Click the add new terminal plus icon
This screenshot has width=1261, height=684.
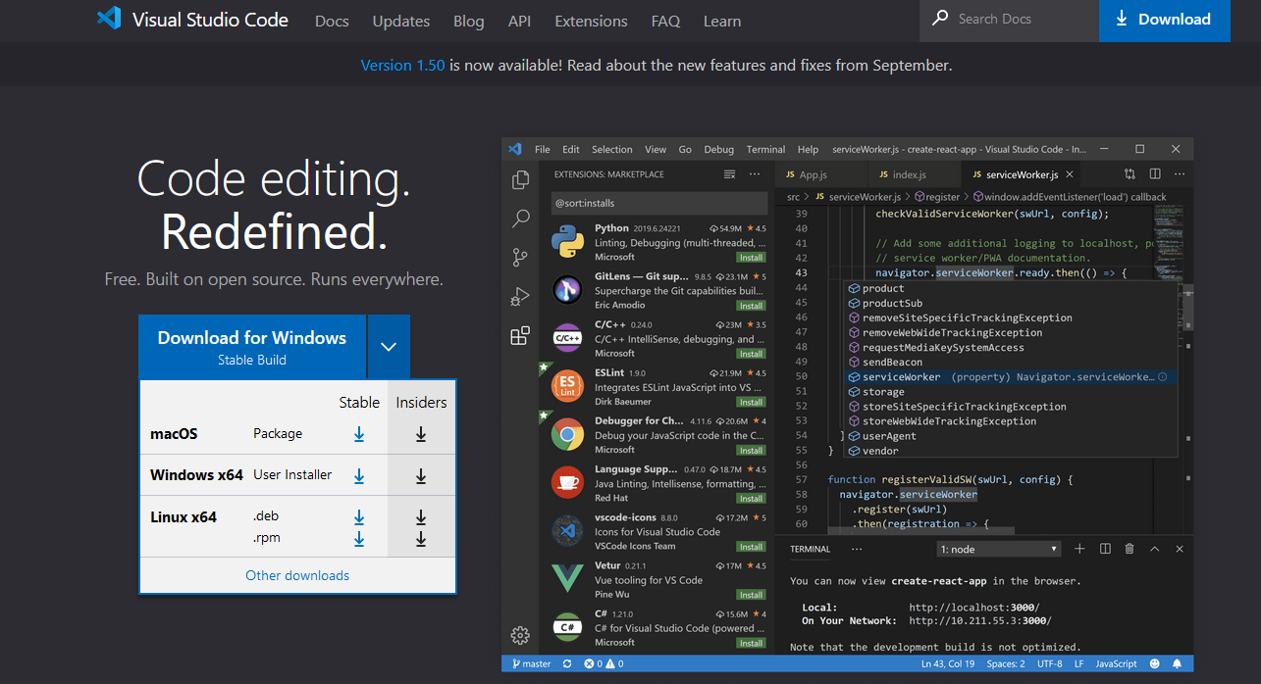point(1079,549)
